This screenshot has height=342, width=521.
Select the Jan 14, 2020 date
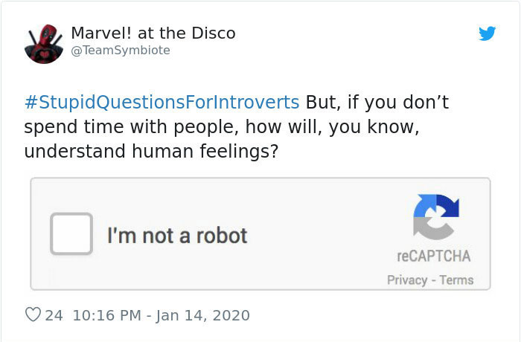click(205, 315)
